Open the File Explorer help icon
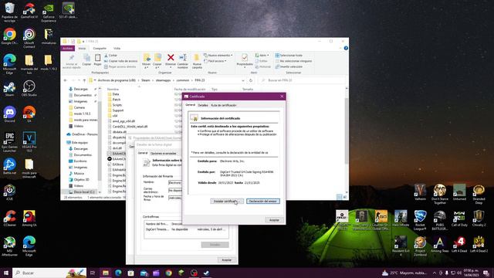This screenshot has height=278, width=494. (346, 48)
